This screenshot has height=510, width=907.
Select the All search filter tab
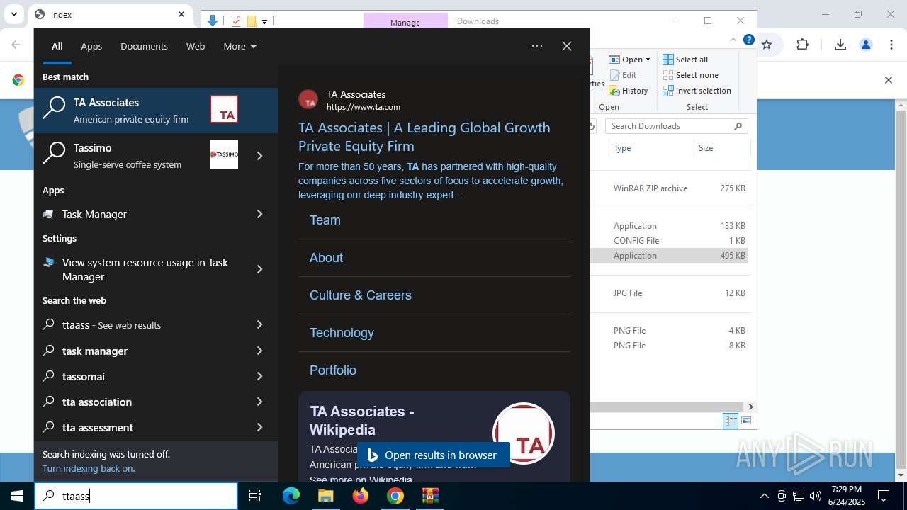click(x=57, y=46)
